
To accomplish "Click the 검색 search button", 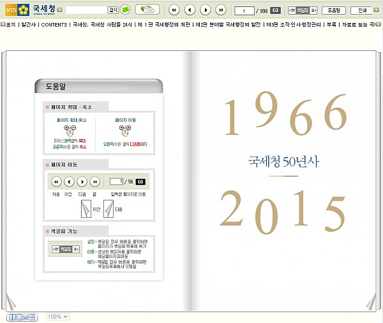I will pos(113,10).
